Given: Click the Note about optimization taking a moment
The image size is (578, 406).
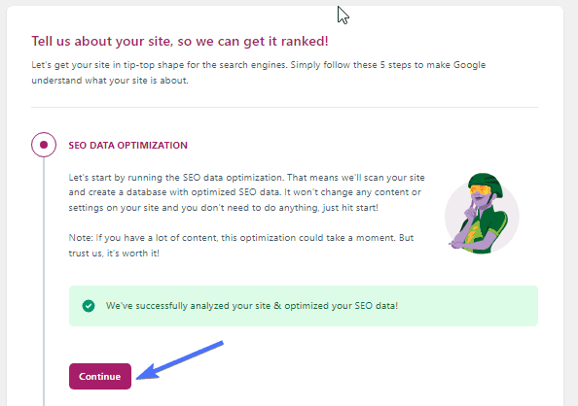Looking at the screenshot, I should click(241, 246).
